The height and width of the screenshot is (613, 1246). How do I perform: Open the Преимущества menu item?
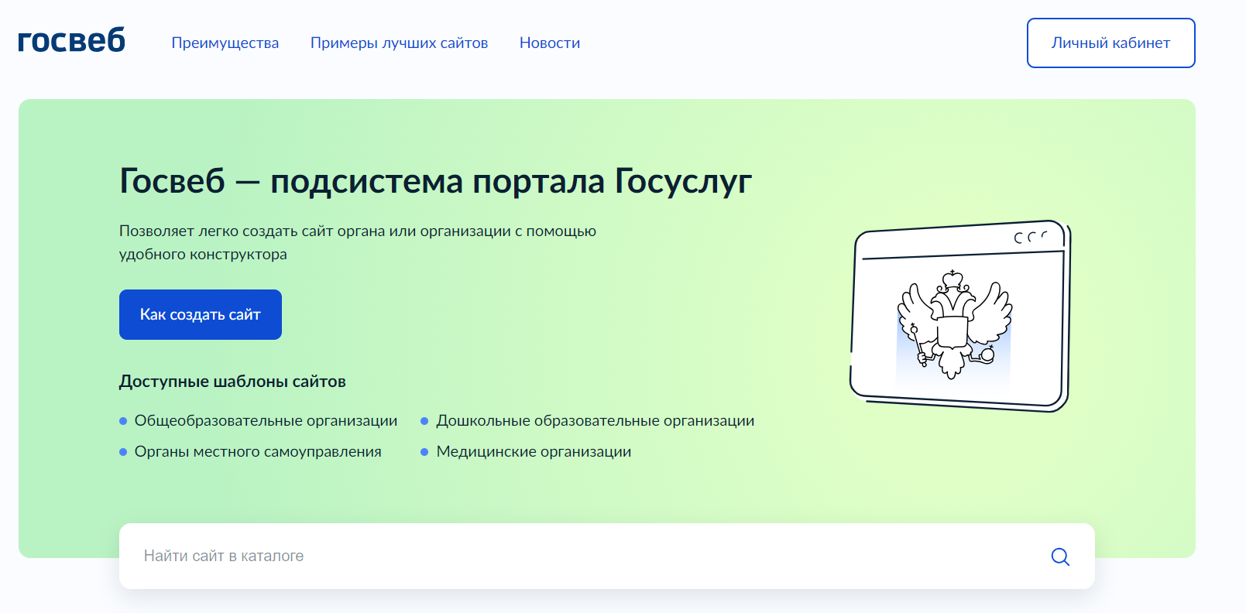pyautogui.click(x=225, y=43)
